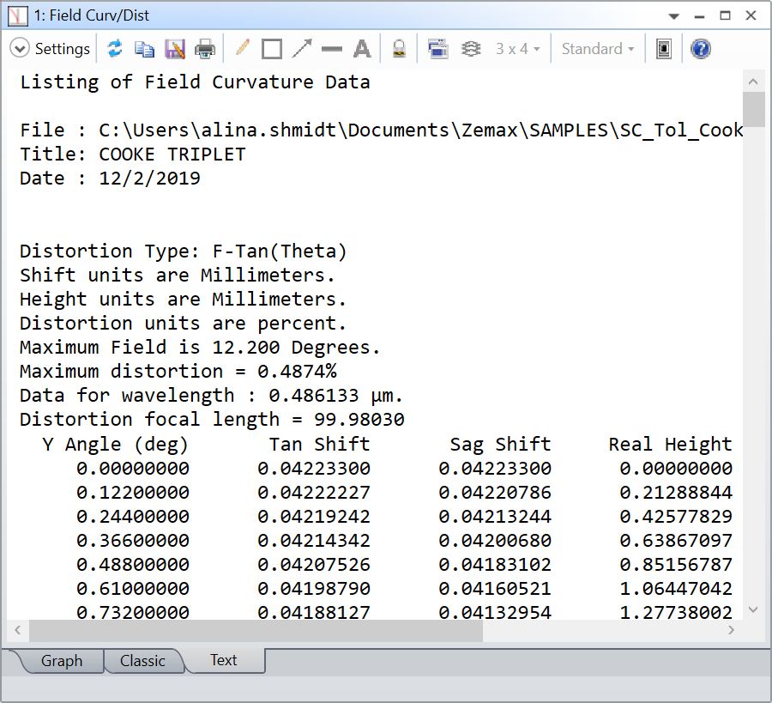Switch to the Graph tab
This screenshot has height=703, width=772.
click(x=61, y=661)
